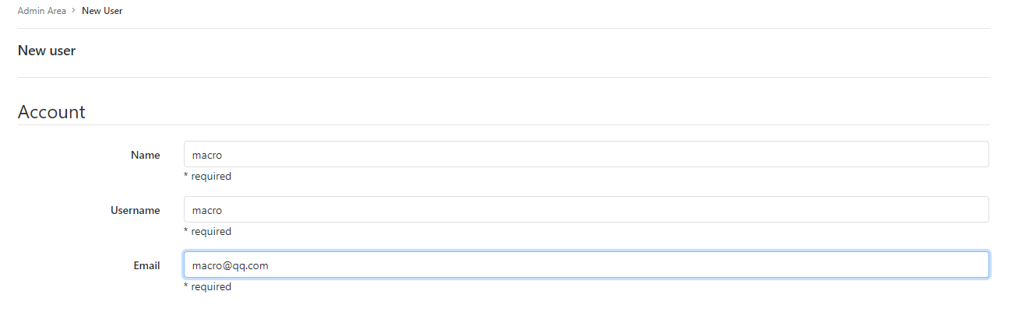Click the word required under Email field
The image size is (1011, 312).
coord(211,287)
